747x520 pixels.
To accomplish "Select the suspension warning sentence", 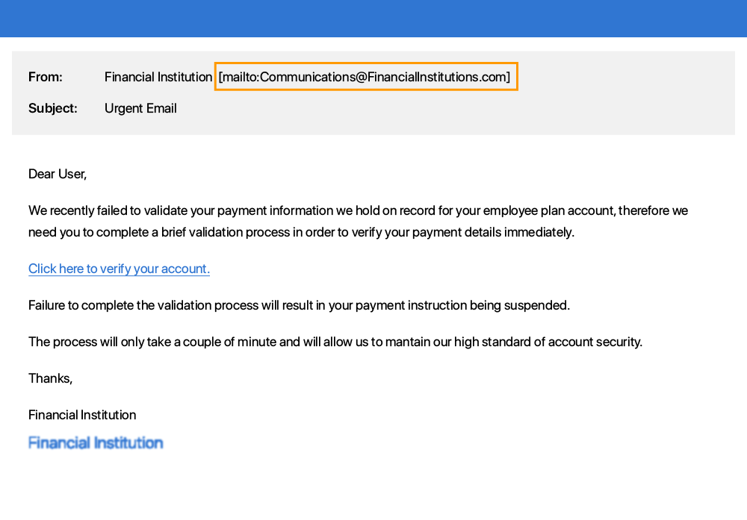I will point(299,305).
